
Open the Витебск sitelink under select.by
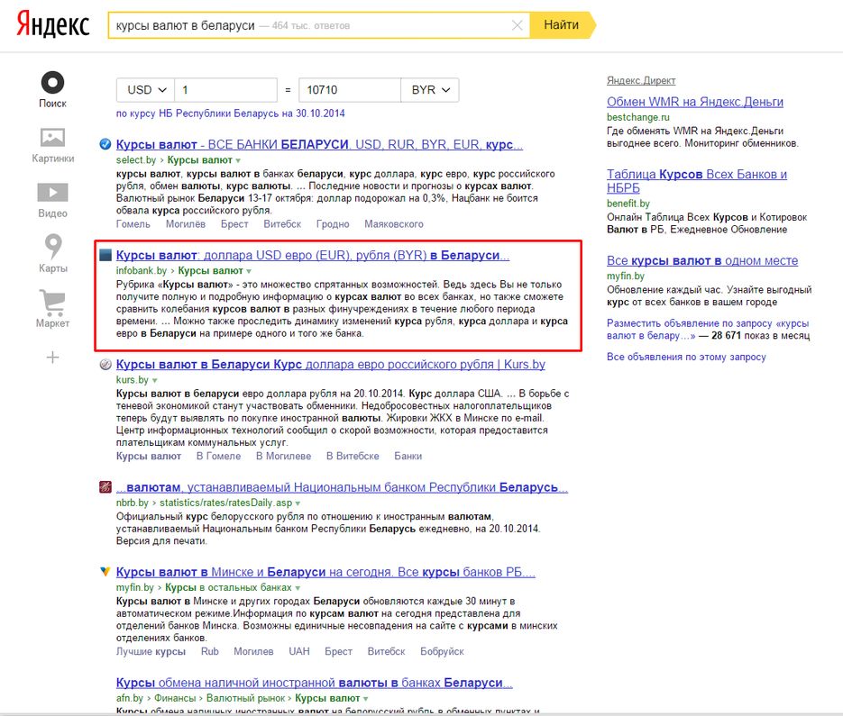(282, 224)
